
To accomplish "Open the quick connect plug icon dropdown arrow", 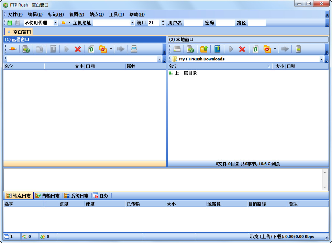I will click(x=69, y=23).
